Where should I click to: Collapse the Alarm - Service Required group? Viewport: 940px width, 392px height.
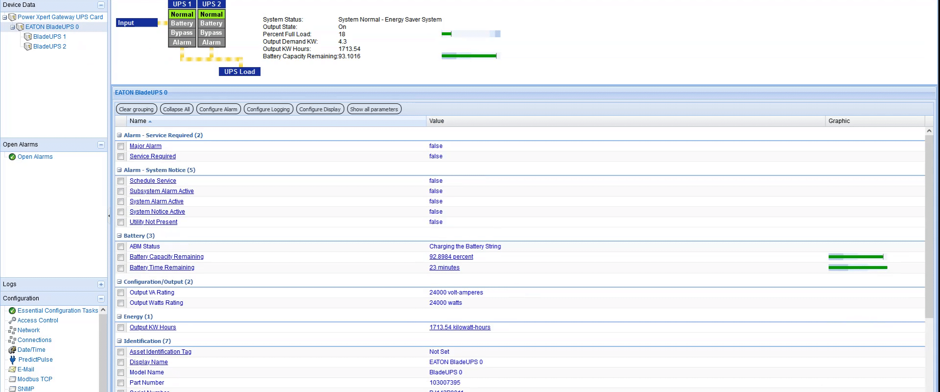pos(119,135)
